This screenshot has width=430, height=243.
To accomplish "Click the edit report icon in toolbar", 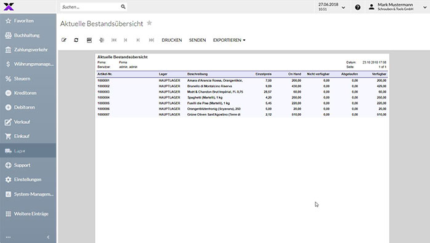I will (x=64, y=40).
